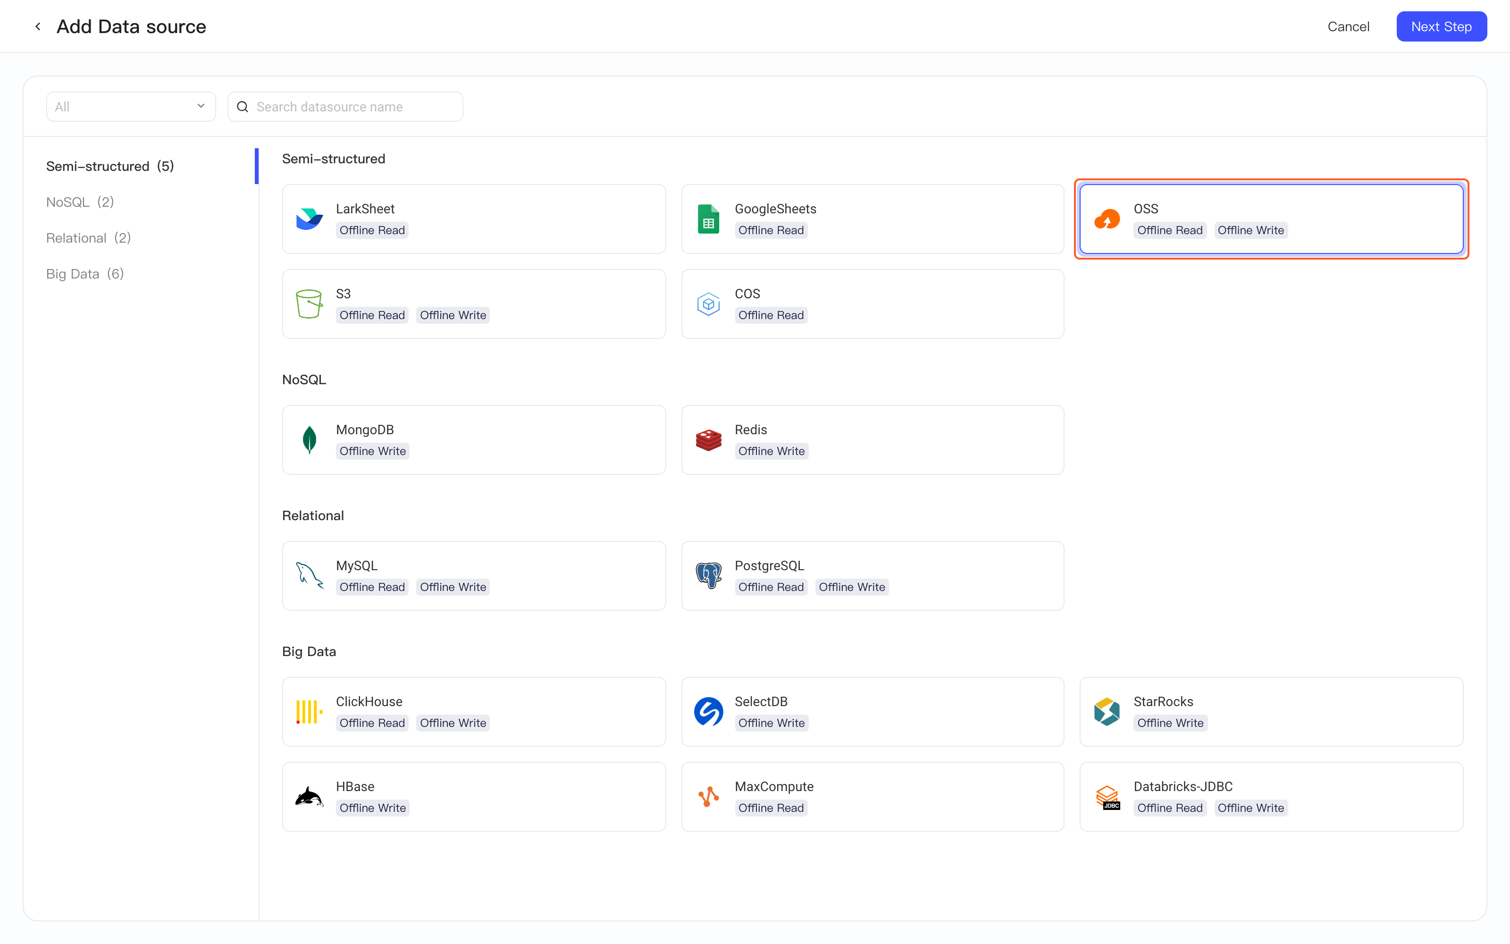Click the LarkSheet bird icon
This screenshot has height=944, width=1510.
pos(310,219)
